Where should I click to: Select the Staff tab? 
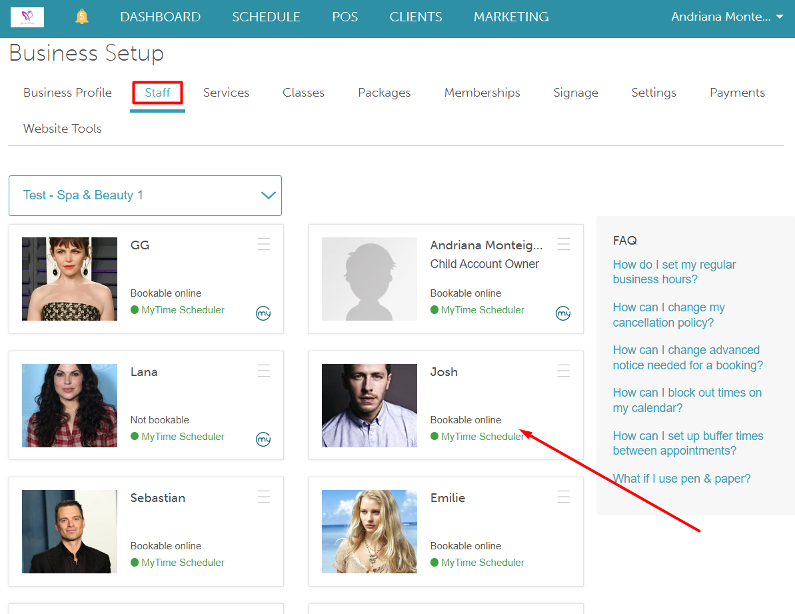[x=157, y=93]
